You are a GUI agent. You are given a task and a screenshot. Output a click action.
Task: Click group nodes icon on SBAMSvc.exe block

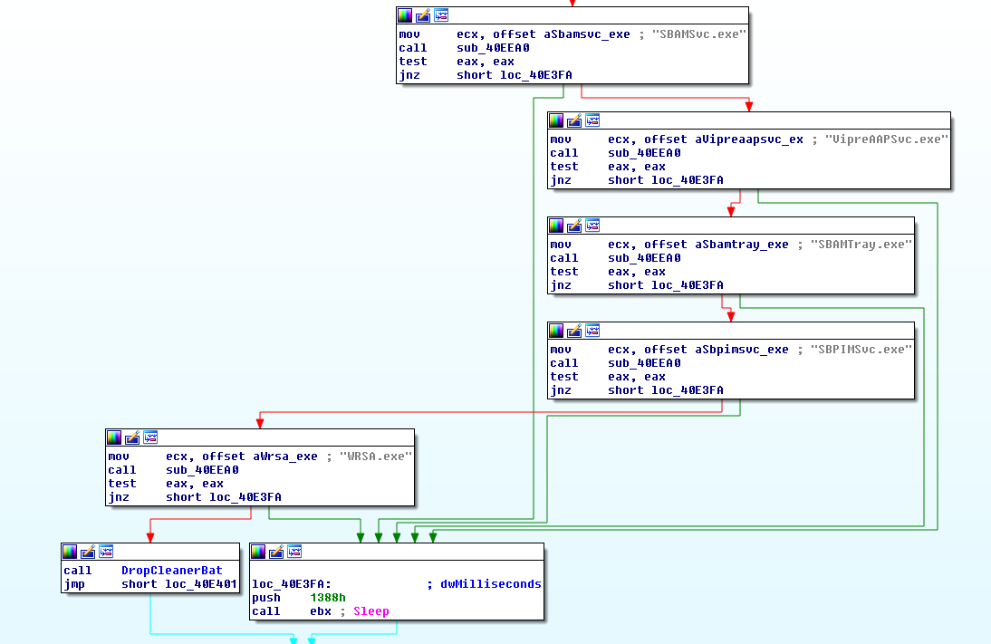441,15
